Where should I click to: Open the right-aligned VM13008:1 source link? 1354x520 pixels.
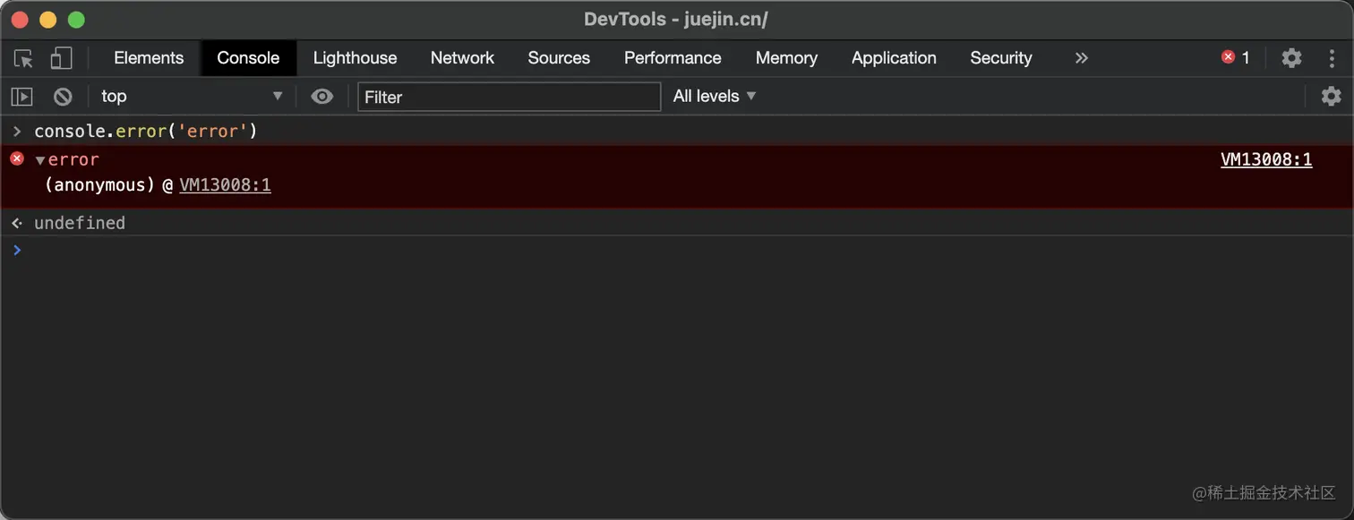(1266, 159)
